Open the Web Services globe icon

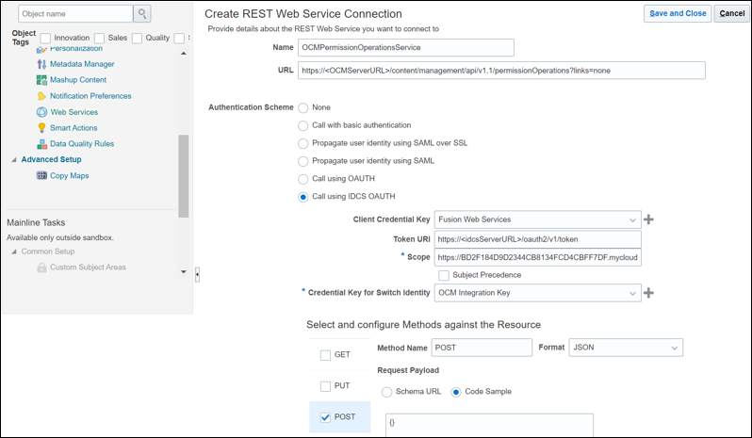[41, 112]
